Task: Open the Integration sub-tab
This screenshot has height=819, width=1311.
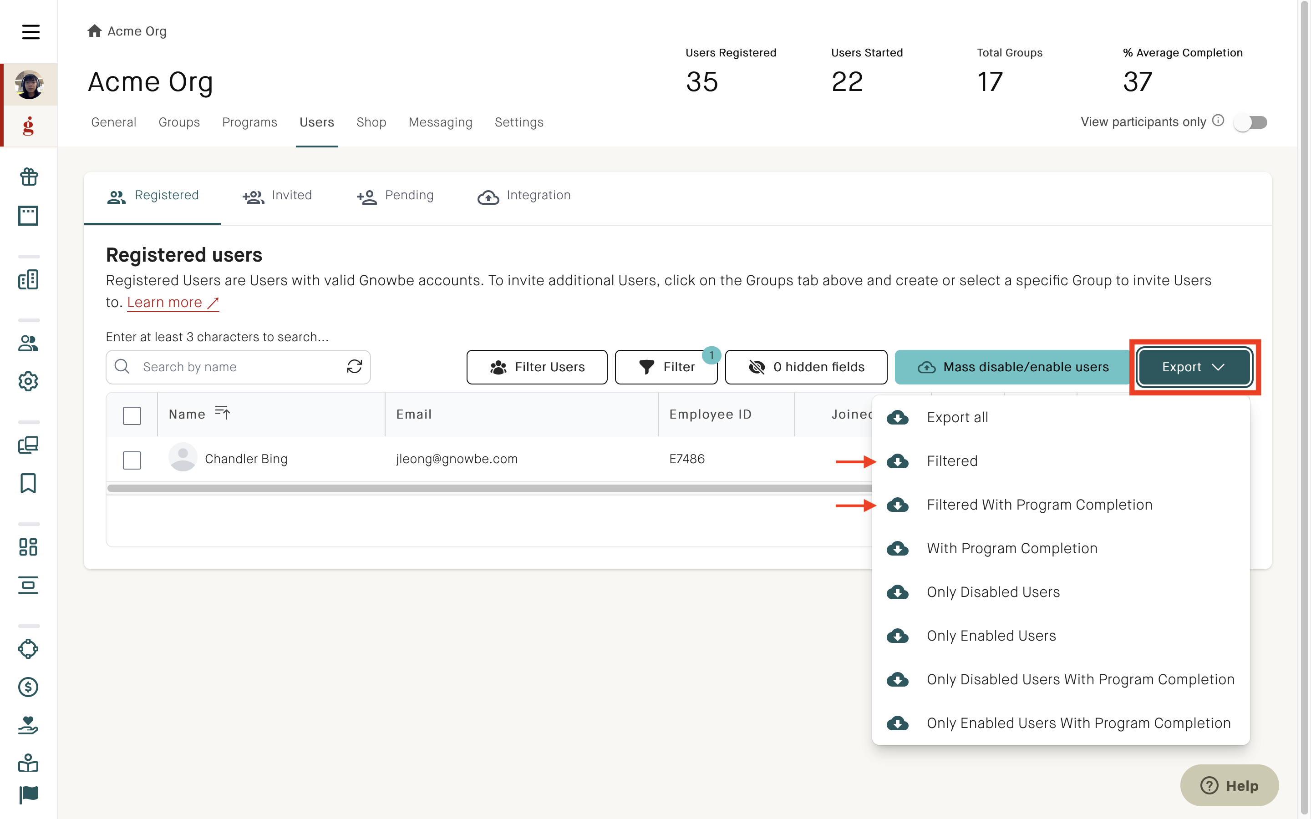Action: point(524,196)
